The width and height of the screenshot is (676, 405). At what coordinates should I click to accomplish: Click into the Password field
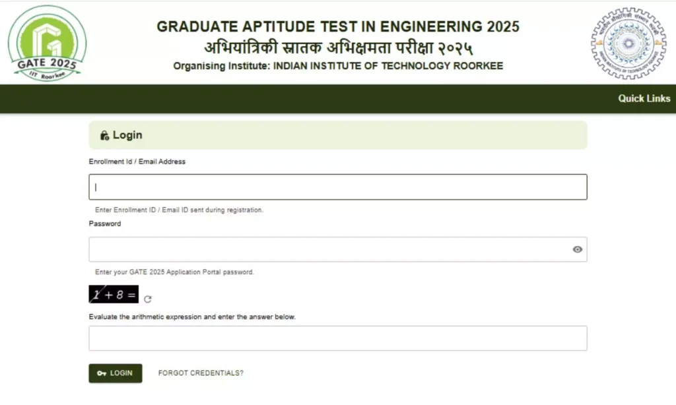338,249
